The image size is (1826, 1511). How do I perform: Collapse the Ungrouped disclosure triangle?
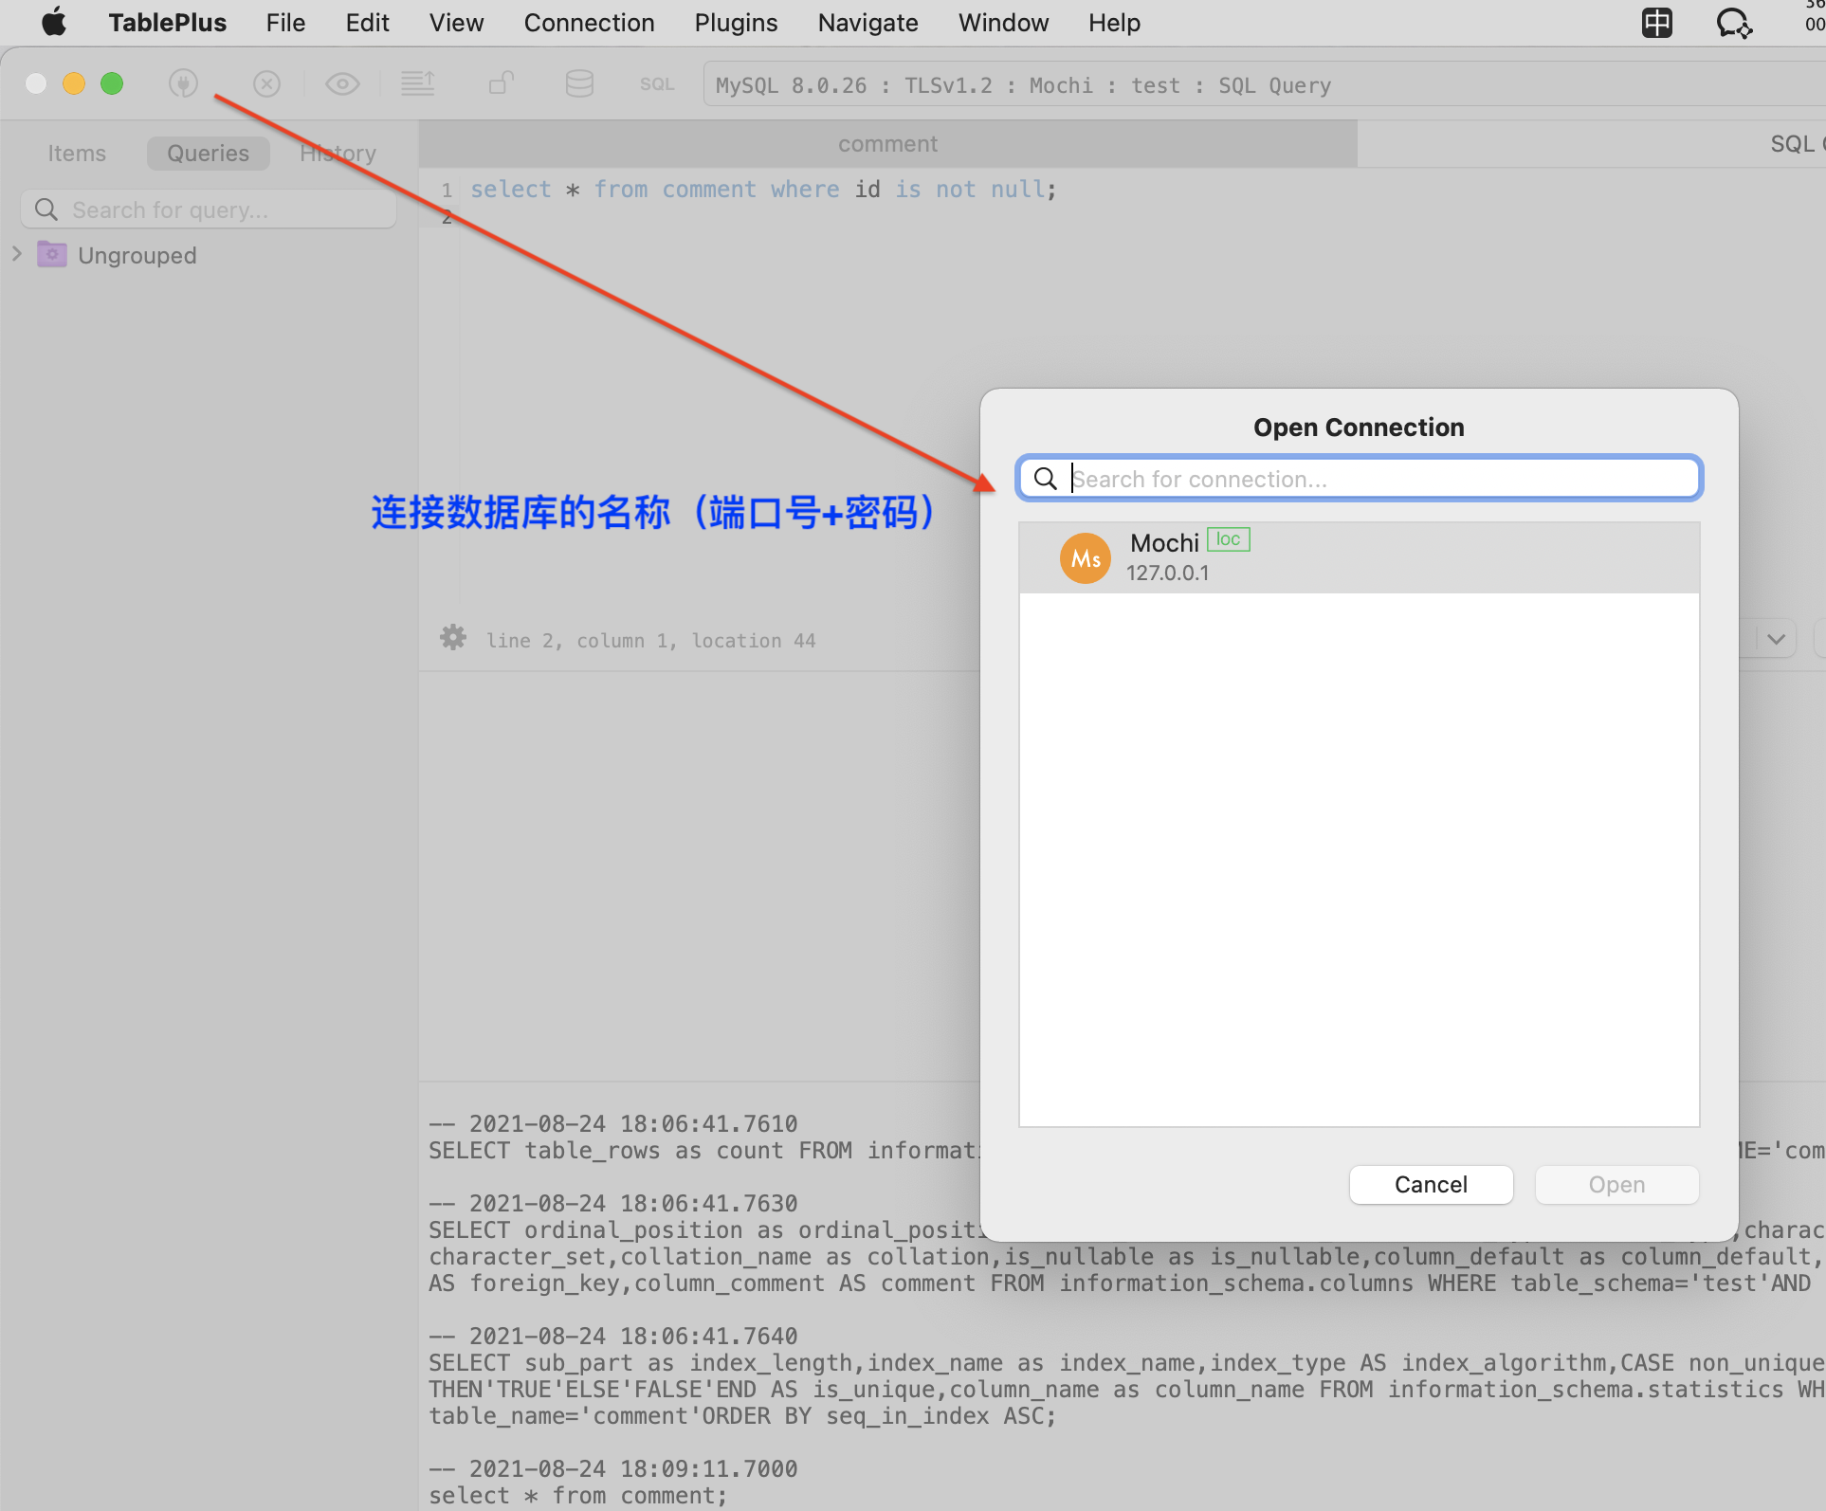point(16,253)
